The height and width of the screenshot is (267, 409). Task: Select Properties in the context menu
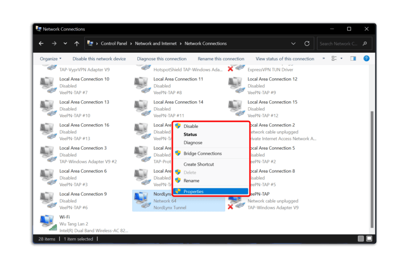click(211, 191)
